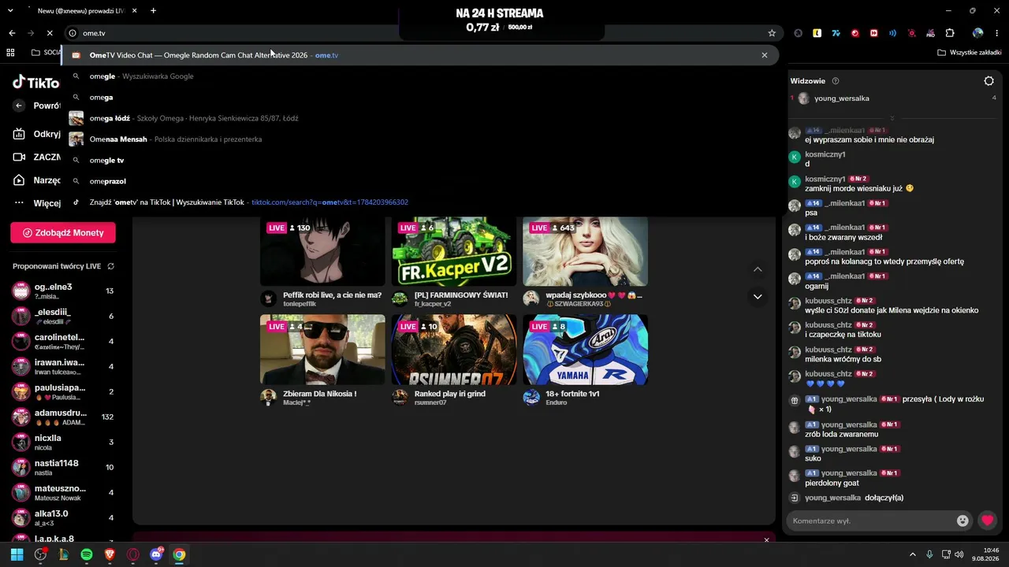Screen dimensions: 1009x567
Task: Open the '18+ fortnite 1v1' stream thumbnail
Action: (x=586, y=350)
